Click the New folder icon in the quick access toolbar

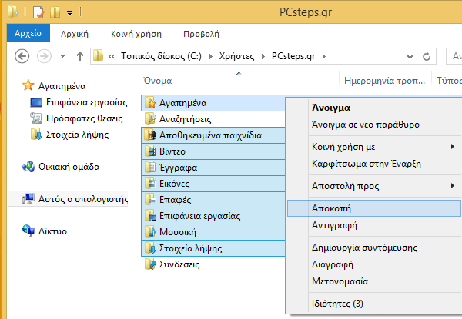[x=55, y=12]
